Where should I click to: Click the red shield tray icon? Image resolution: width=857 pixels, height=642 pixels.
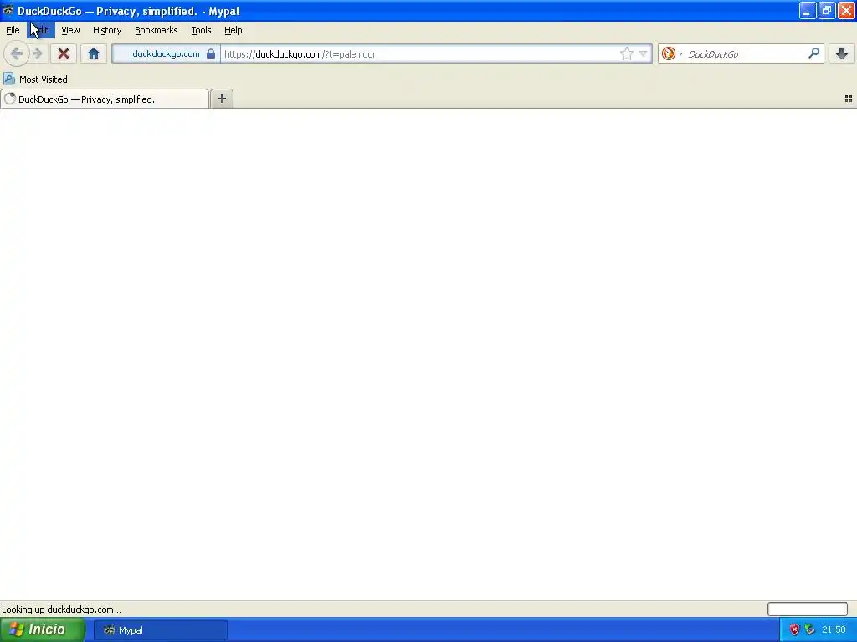(x=794, y=629)
